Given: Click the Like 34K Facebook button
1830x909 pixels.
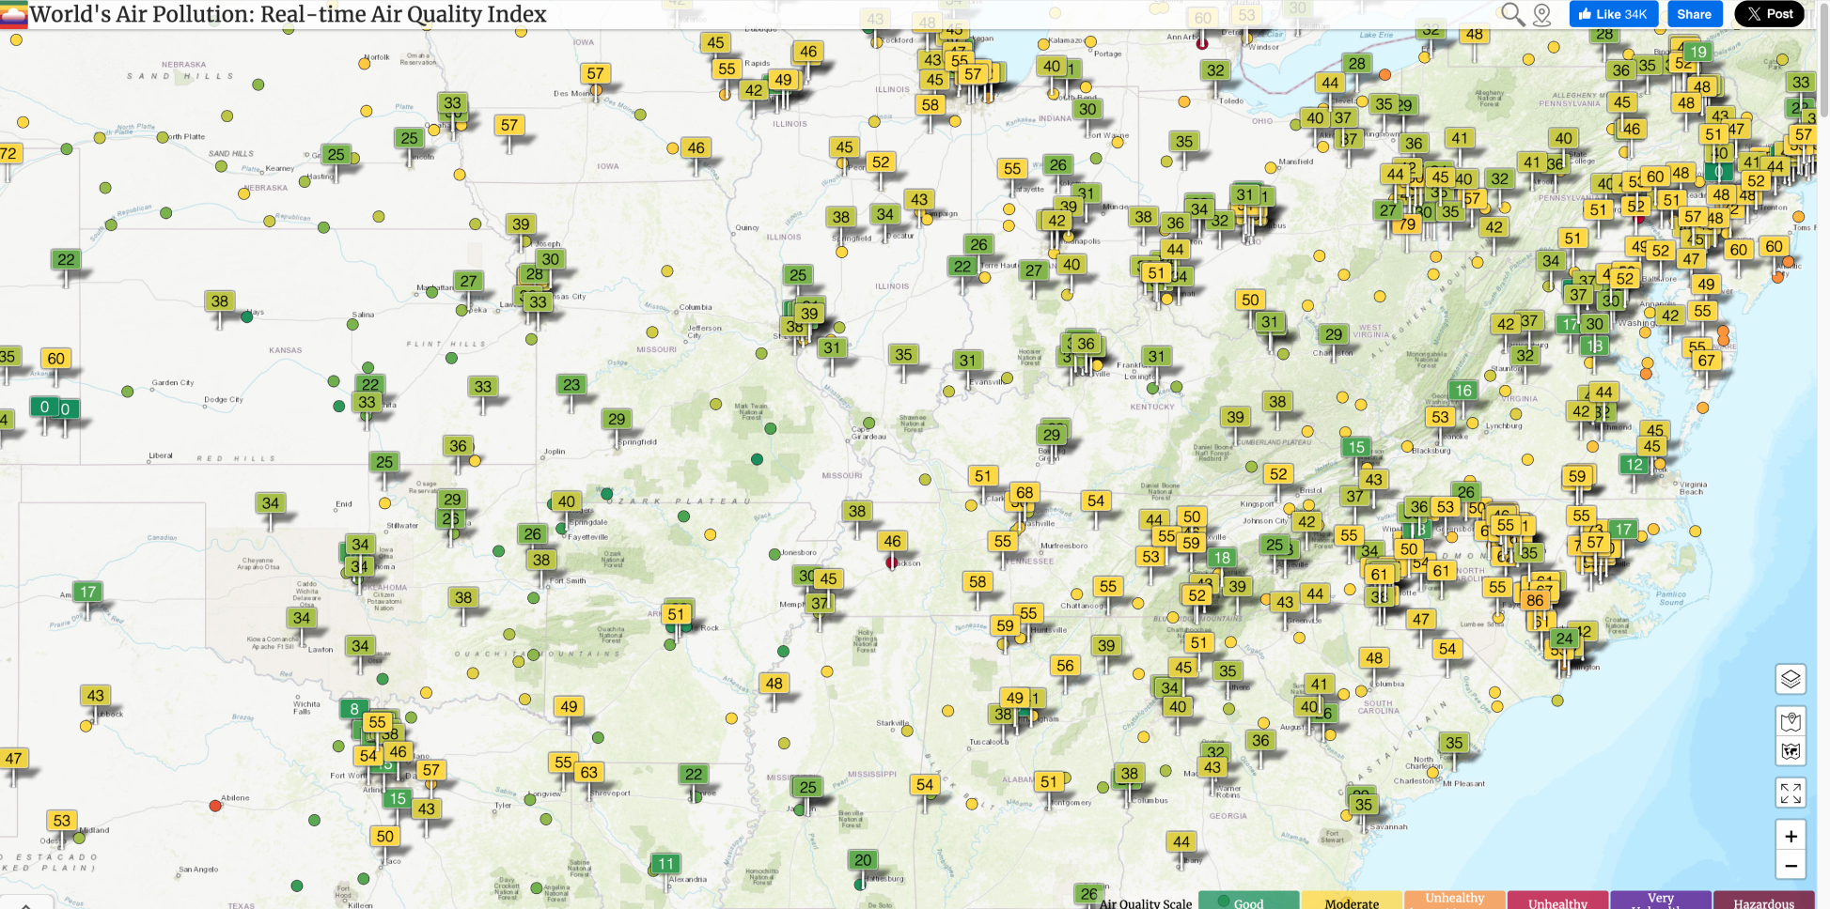Looking at the screenshot, I should coord(1613,13).
